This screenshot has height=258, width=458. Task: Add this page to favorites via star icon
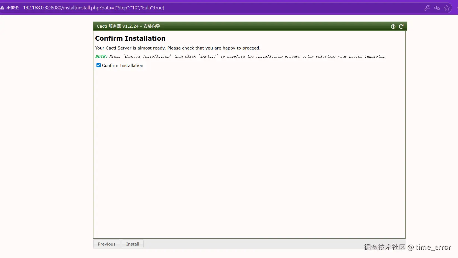tap(447, 8)
